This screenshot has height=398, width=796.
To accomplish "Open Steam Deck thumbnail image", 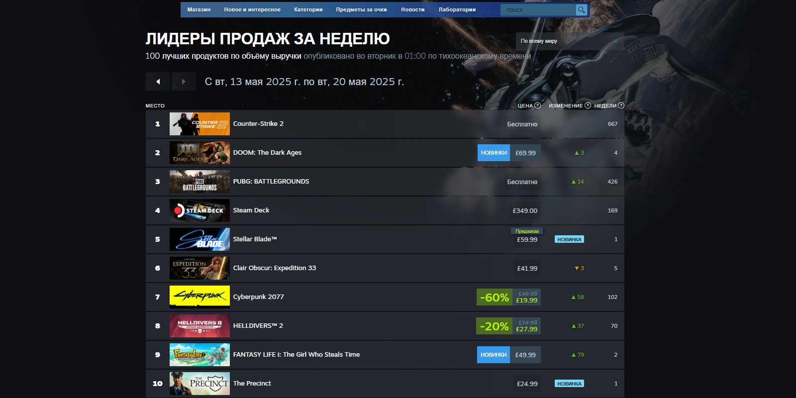I will [199, 210].
